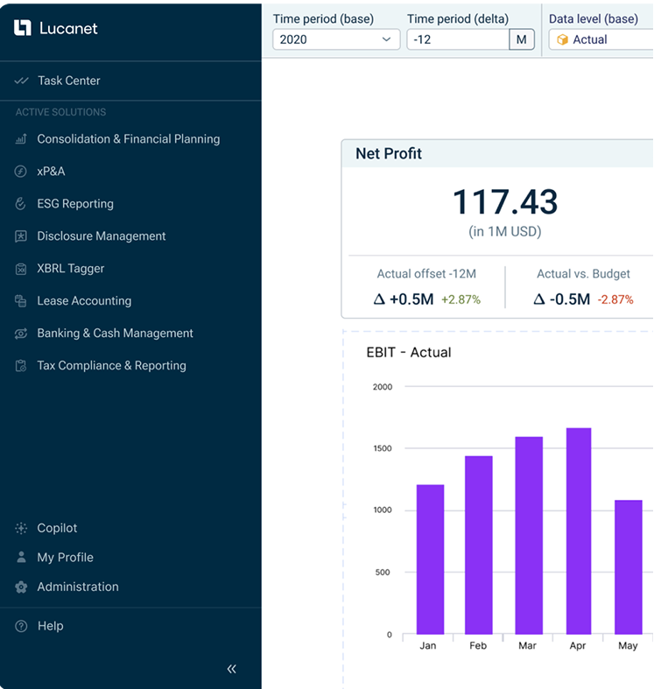Expand the Data level base dropdown
Image resolution: width=654 pixels, height=689 pixels.
point(601,39)
